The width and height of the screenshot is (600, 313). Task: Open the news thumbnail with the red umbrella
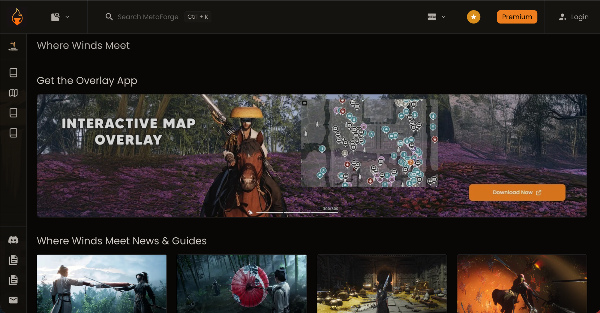(242, 284)
